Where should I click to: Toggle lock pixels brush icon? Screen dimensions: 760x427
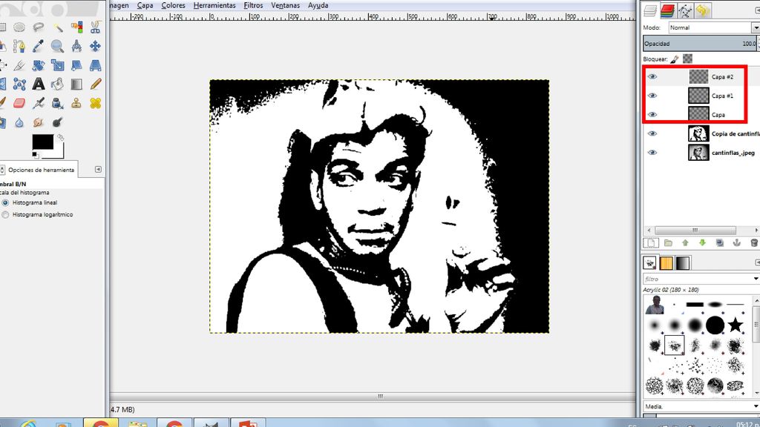[675, 59]
